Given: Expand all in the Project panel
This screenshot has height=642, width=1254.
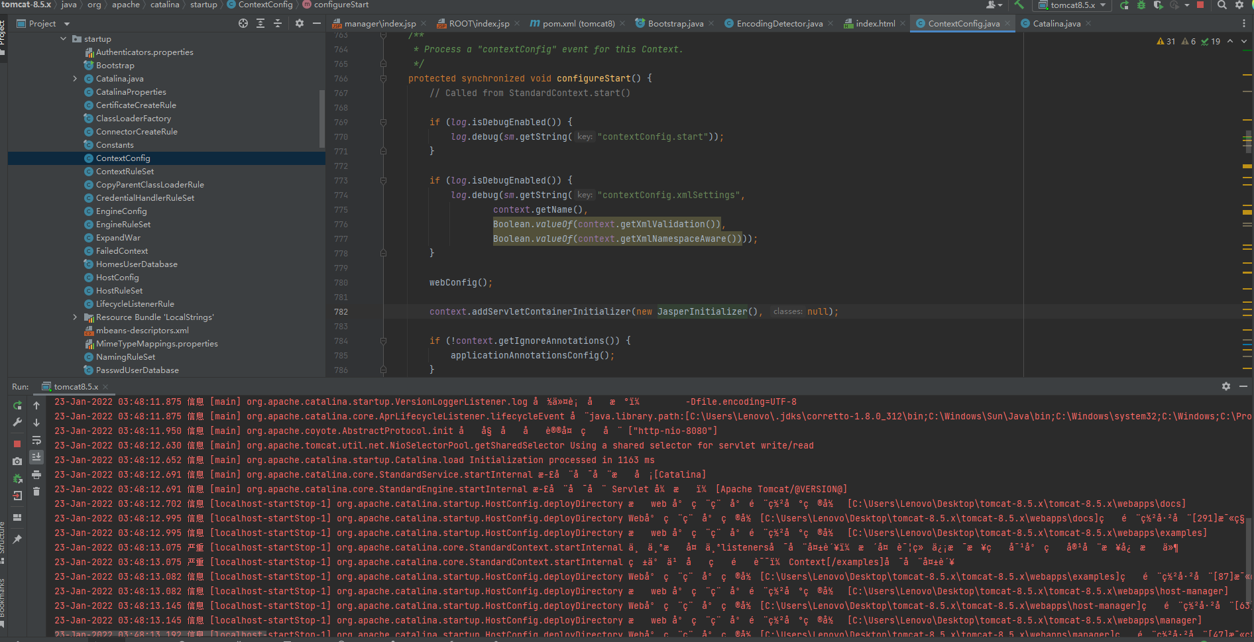Looking at the screenshot, I should [260, 23].
